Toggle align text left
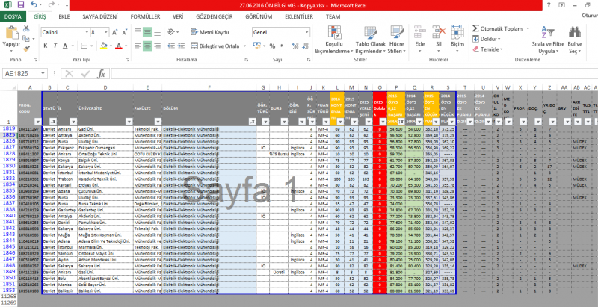 pos(138,46)
